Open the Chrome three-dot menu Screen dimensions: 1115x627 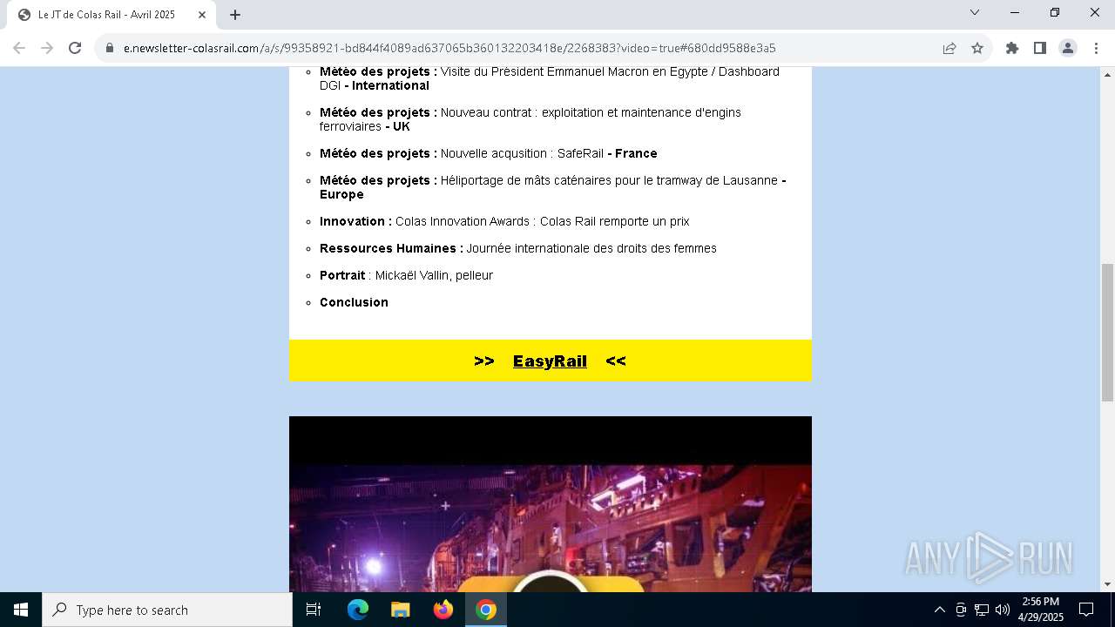(1096, 48)
